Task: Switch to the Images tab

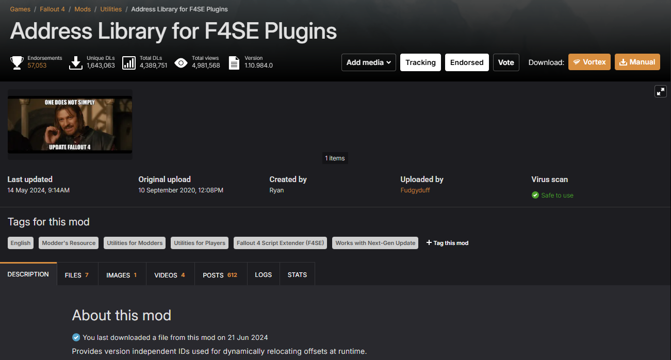Action: coord(122,275)
